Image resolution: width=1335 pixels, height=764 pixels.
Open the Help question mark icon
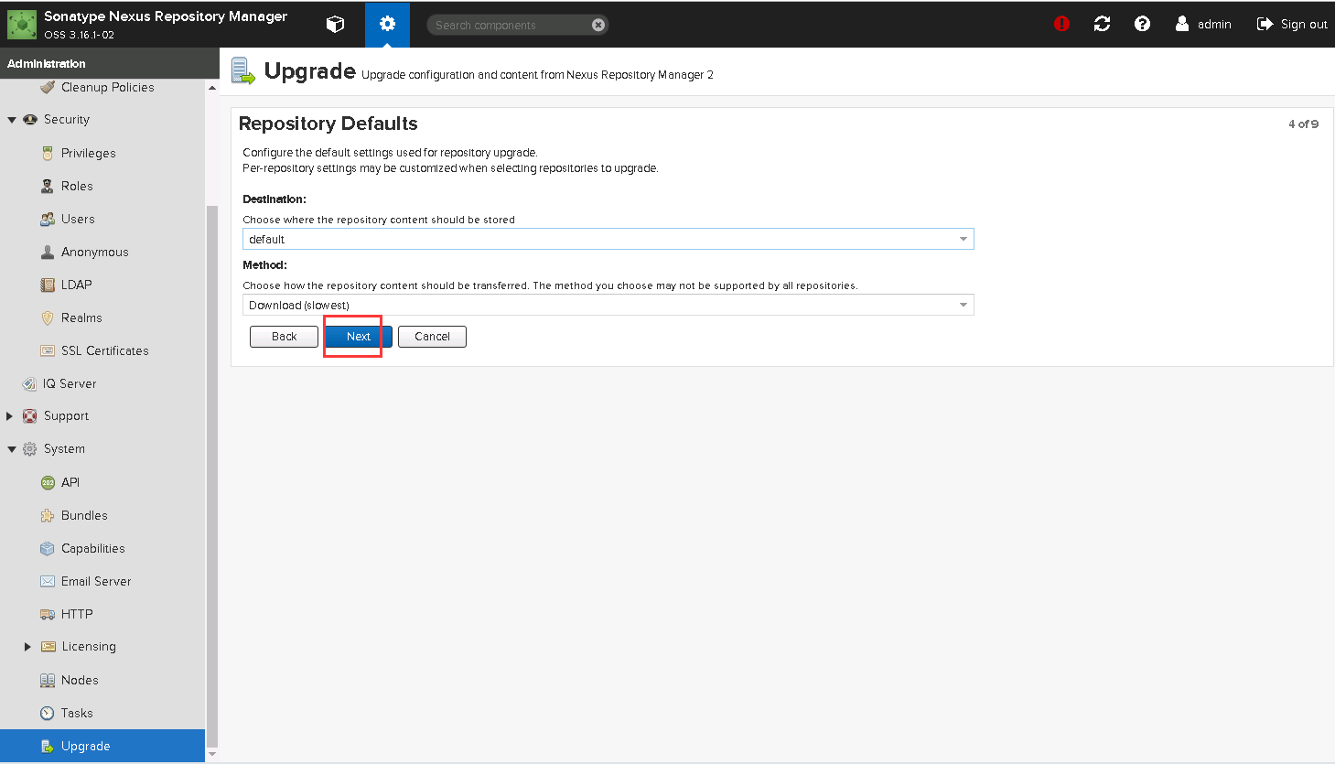1142,25
